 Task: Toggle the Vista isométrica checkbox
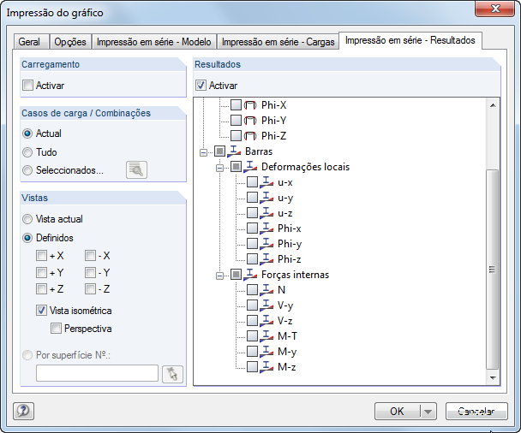click(42, 311)
